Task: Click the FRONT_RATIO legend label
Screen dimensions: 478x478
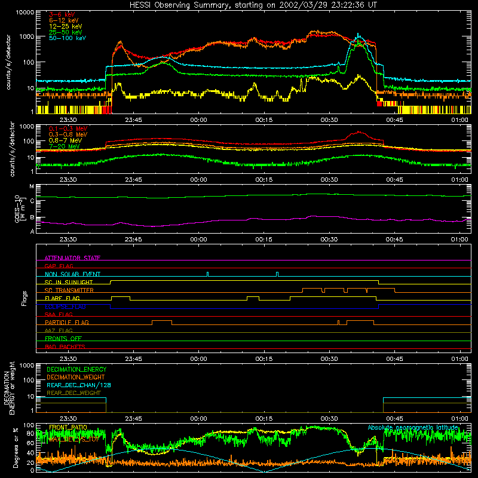Action: coord(68,427)
